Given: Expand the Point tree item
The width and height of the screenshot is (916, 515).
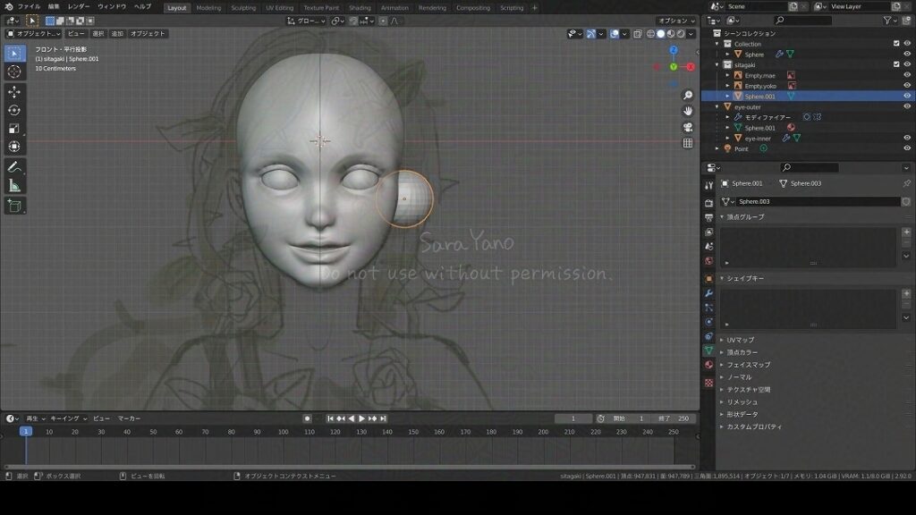Looking at the screenshot, I should tap(717, 149).
